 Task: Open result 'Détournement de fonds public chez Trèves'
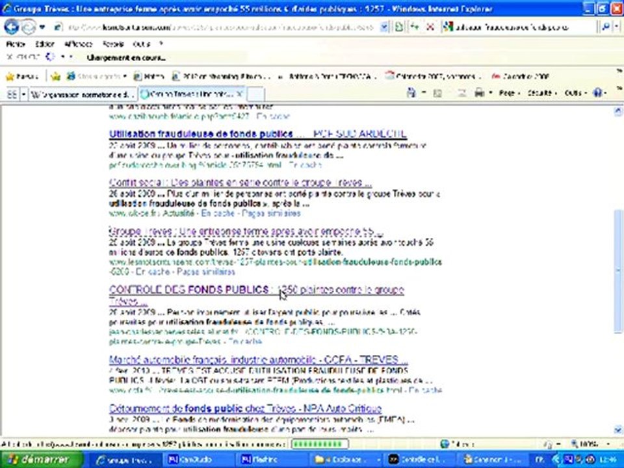pyautogui.click(x=246, y=409)
